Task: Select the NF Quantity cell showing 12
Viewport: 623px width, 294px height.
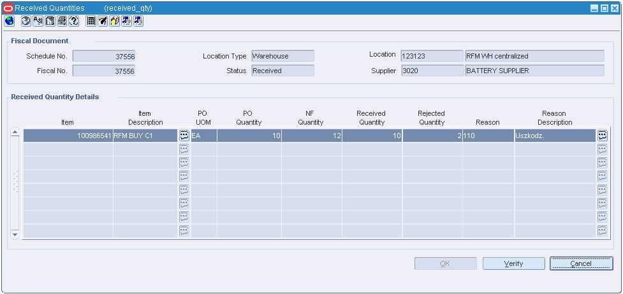Action: click(311, 136)
